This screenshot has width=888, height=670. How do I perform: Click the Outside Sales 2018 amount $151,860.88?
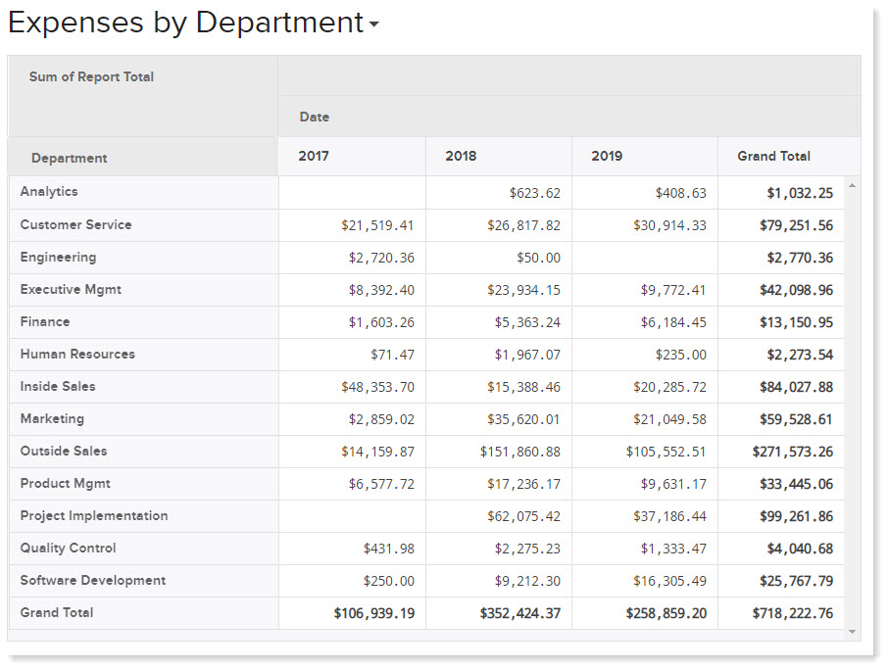519,452
